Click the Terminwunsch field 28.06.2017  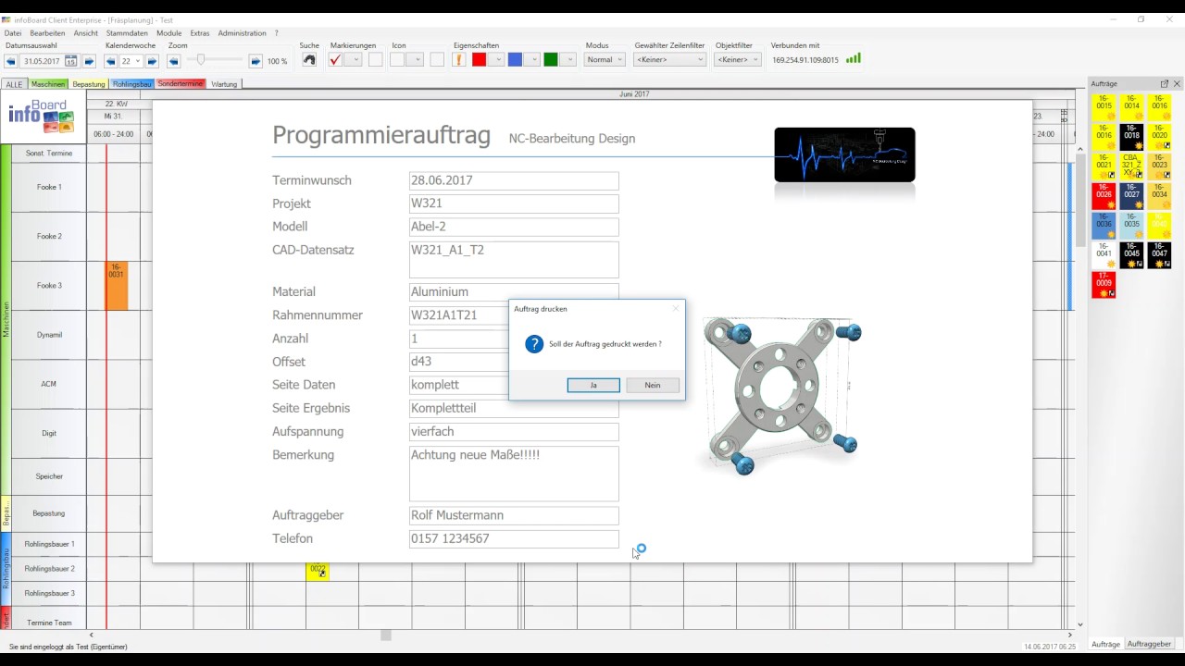pyautogui.click(x=514, y=180)
